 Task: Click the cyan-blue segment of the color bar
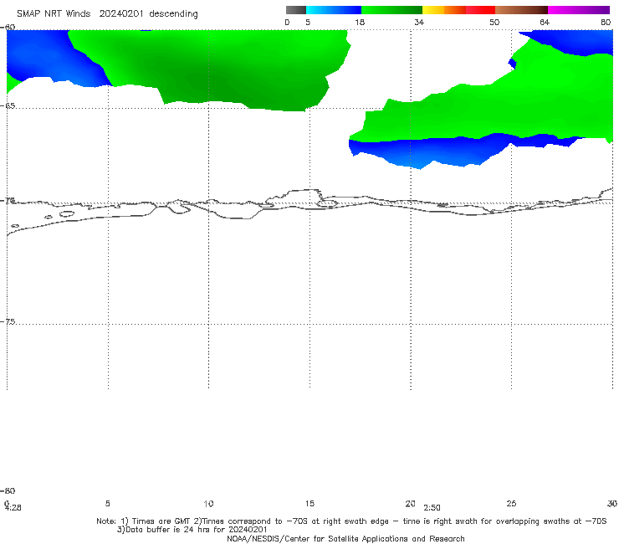point(334,10)
